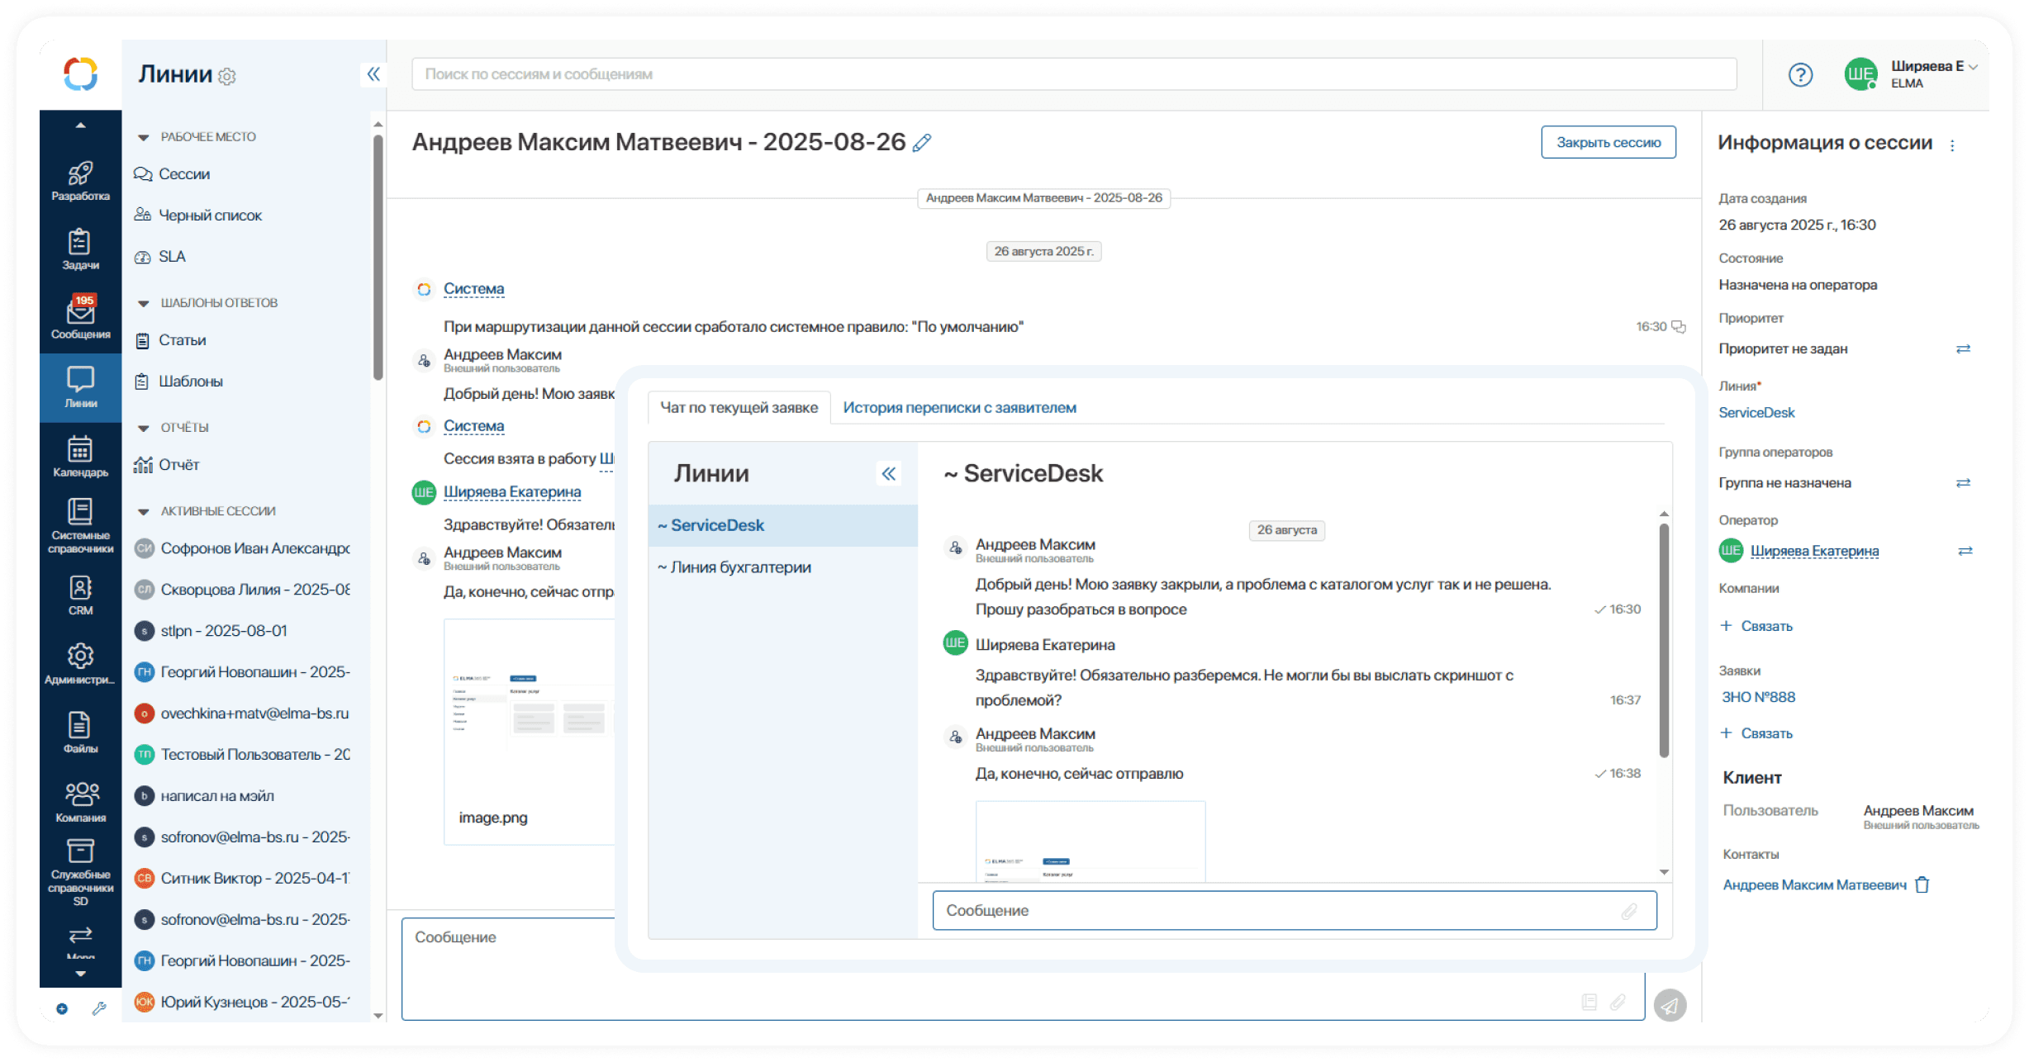2029x1062 pixels.
Task: Open Сессии in the navigation panel
Action: coord(172,174)
